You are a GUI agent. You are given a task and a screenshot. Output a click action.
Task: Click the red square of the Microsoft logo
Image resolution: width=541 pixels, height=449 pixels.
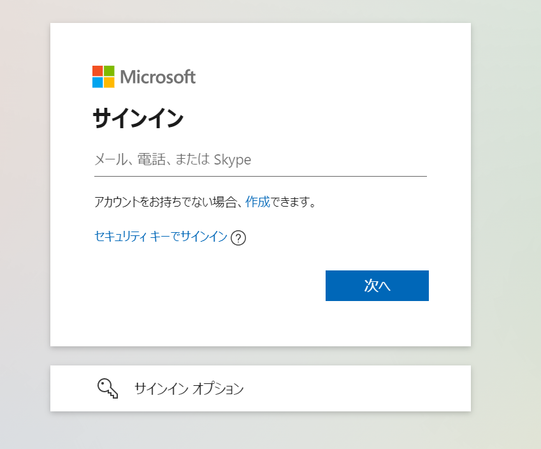pos(97,71)
